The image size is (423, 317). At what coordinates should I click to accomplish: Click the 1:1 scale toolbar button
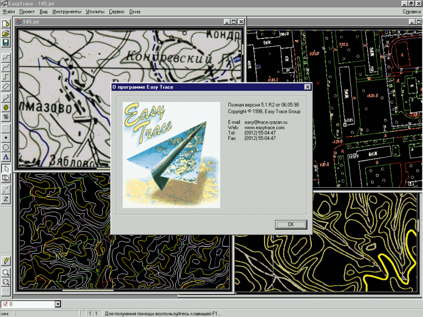(x=6, y=292)
